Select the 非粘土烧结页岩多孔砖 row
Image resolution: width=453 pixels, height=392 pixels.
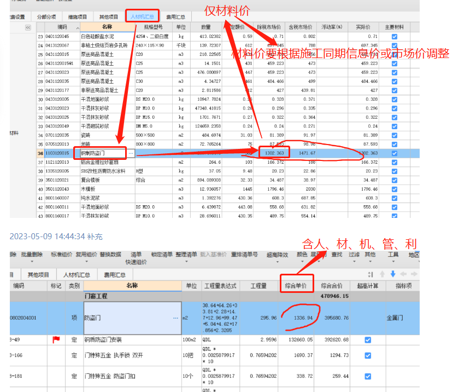coord(228,45)
